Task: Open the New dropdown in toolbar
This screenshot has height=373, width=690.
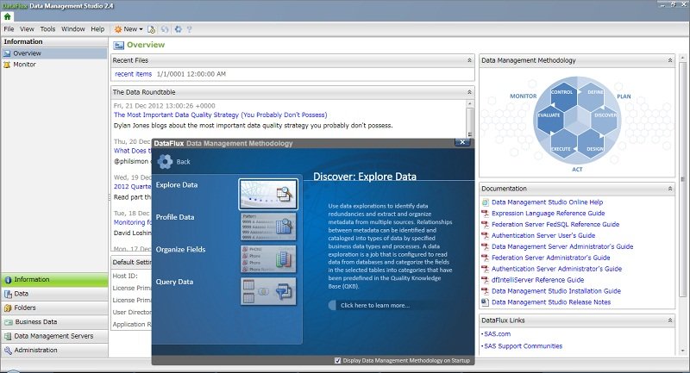Action: click(x=129, y=29)
